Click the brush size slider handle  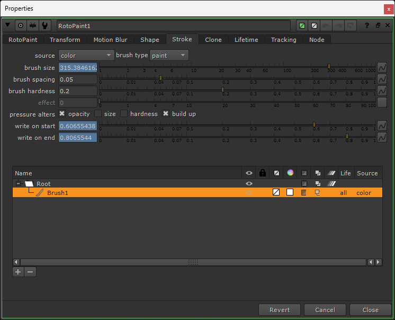[x=329, y=66]
